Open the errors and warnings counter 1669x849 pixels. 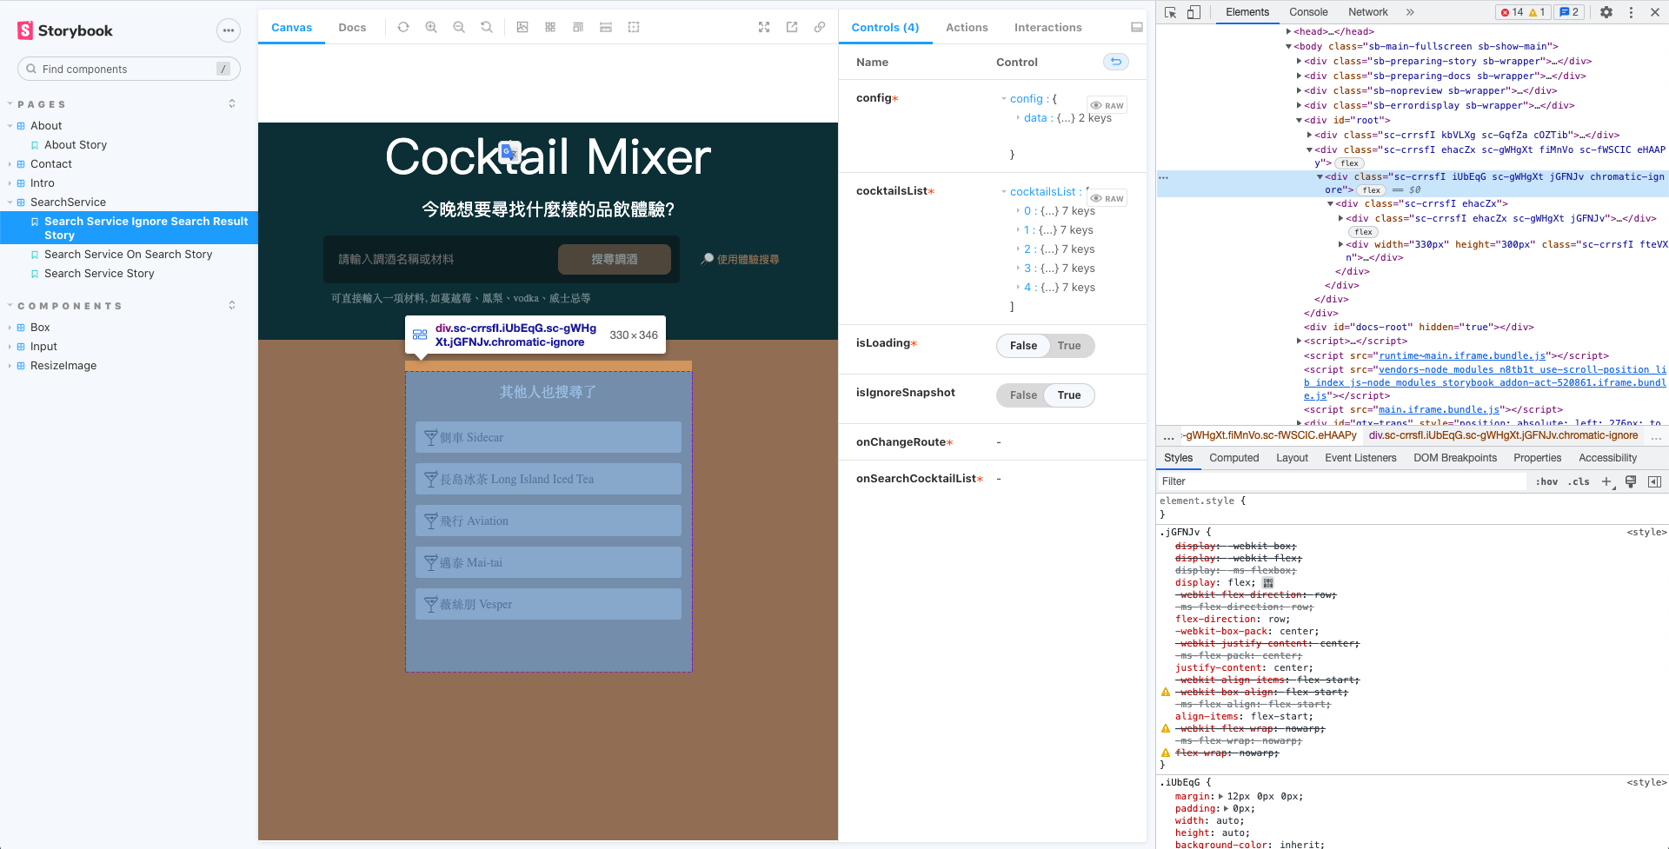tap(1523, 12)
